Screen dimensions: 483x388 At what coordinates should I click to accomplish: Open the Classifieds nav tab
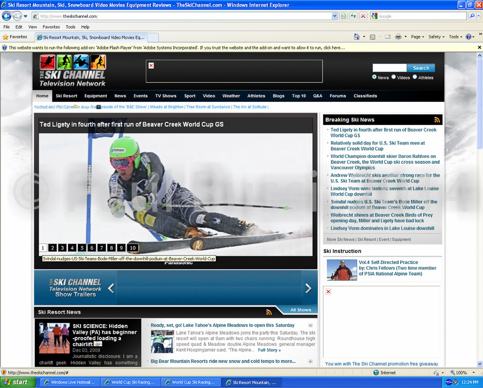click(365, 96)
